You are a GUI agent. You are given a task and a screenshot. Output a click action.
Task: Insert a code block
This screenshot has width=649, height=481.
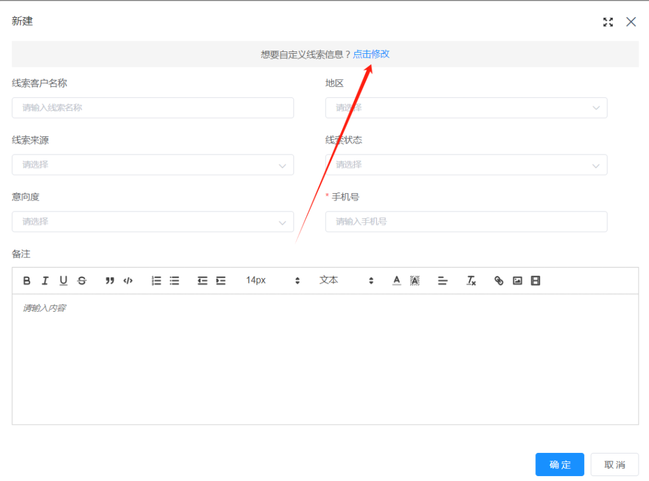(128, 281)
